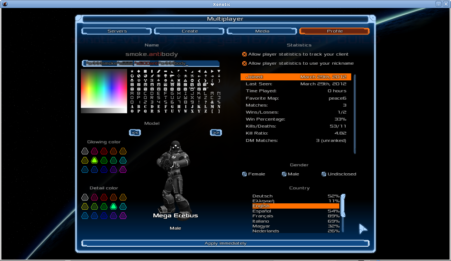Viewport: 451px width, 261px height.
Task: Pick the bright green Glowing color swatch
Action: [94, 160]
